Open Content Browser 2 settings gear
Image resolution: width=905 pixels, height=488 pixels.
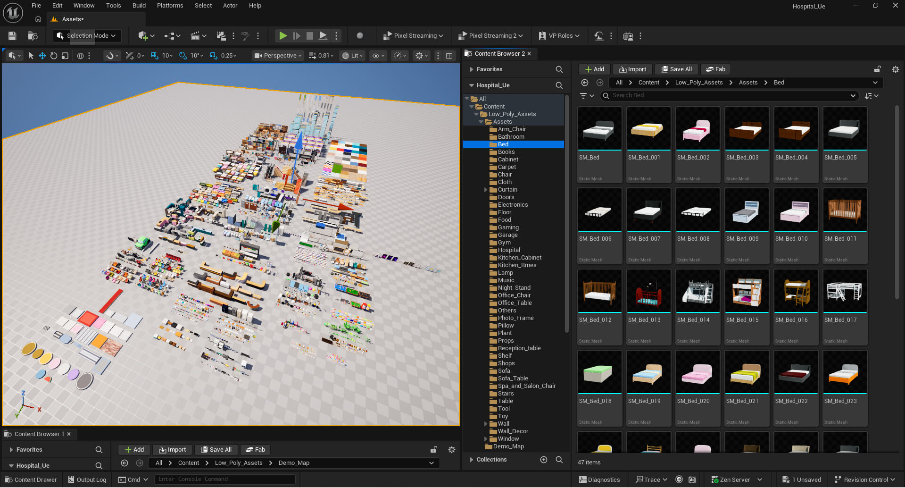[x=896, y=69]
